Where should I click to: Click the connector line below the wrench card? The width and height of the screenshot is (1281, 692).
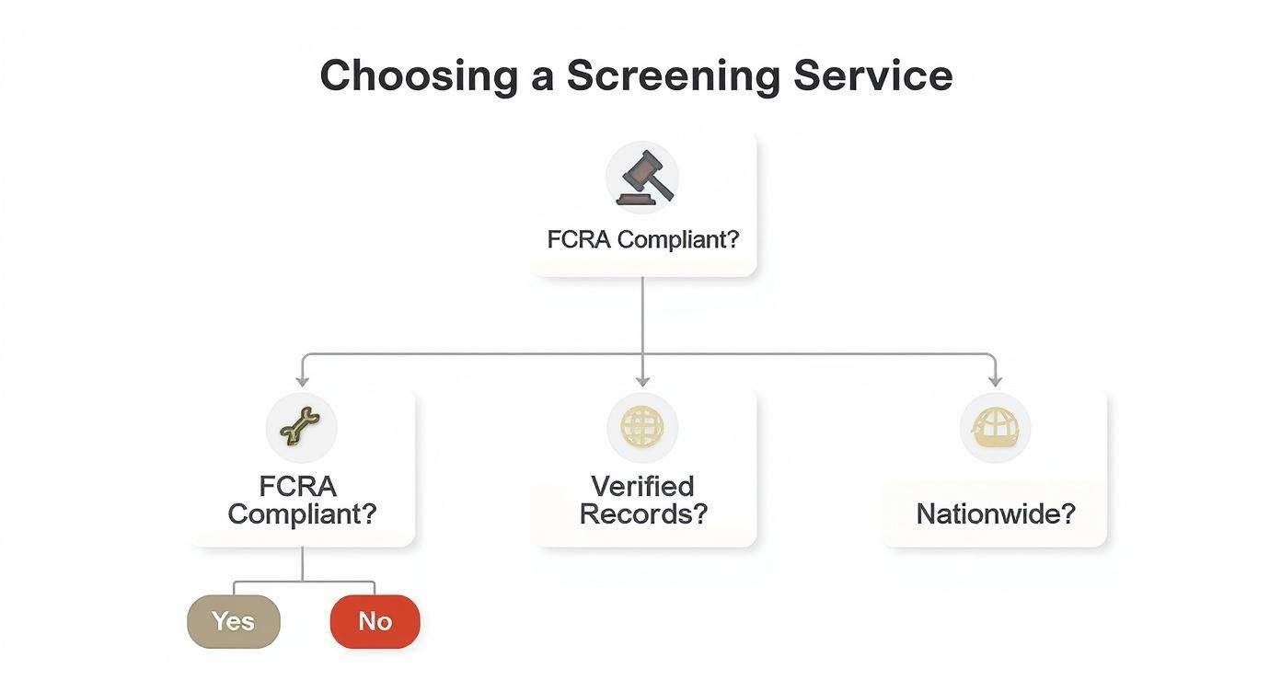click(x=303, y=563)
